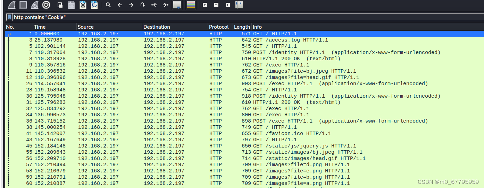The width and height of the screenshot is (484, 188).
Task: Sort by the No. column header
Action: (19, 27)
